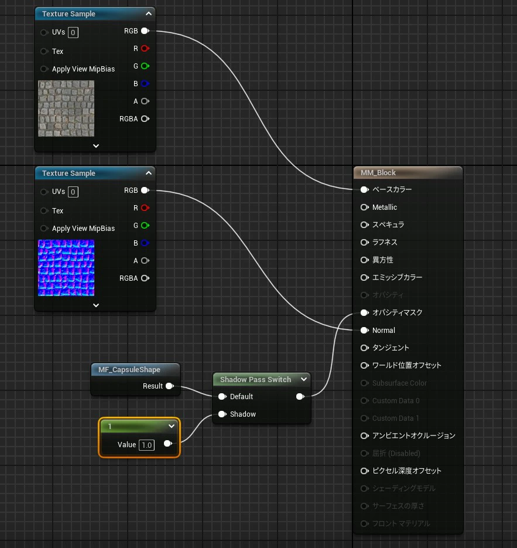
Task: Expand the constant 1 node chevron
Action: tap(172, 426)
